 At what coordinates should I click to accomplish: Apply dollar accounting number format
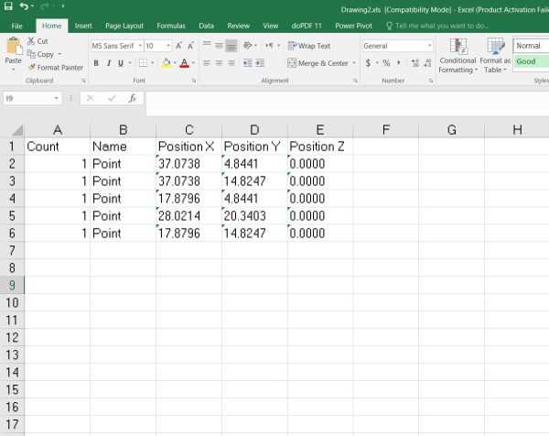pyautogui.click(x=368, y=63)
